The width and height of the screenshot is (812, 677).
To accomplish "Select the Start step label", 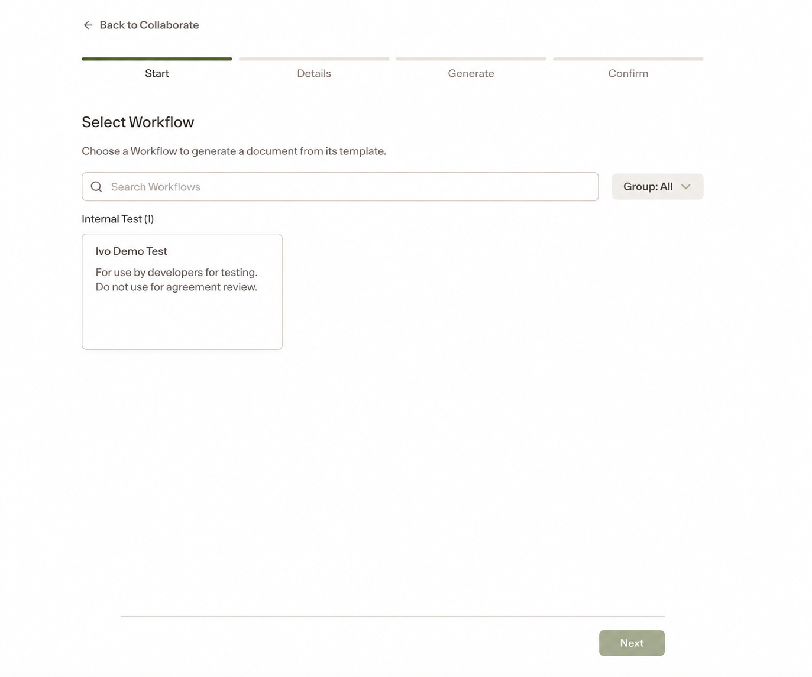I will click(x=157, y=73).
